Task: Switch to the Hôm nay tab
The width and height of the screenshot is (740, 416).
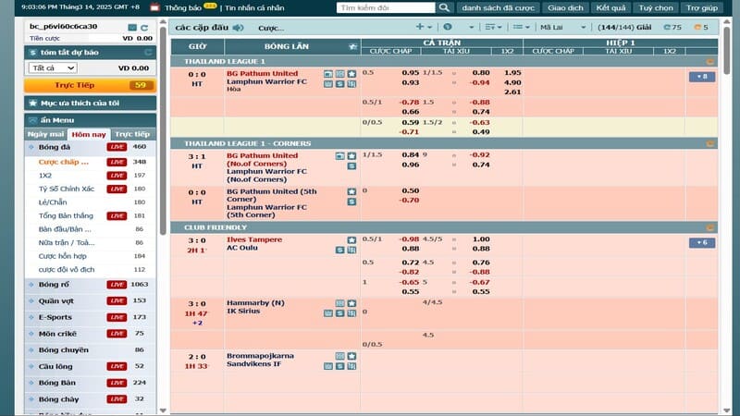Action: (88, 134)
